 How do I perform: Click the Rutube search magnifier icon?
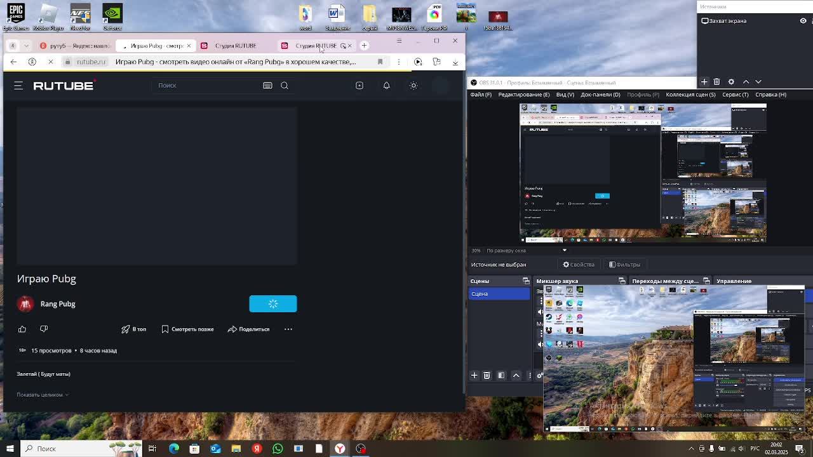pyautogui.click(x=285, y=85)
